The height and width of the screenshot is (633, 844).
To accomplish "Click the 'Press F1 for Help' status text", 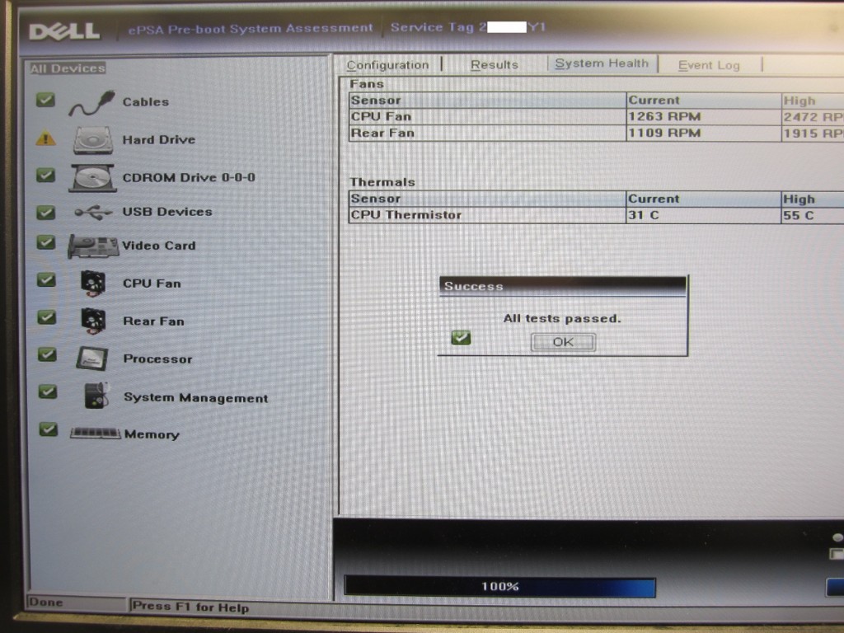I will (x=190, y=607).
